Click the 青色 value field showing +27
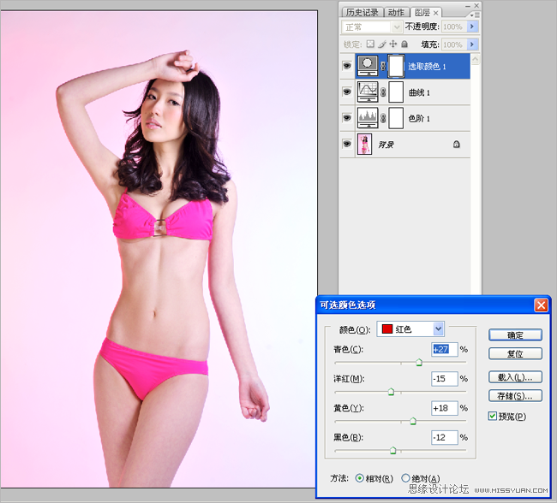 pos(445,349)
